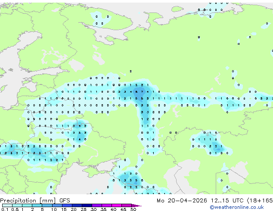Click the '50' legend scale number
This screenshot has height=211, width=273.
133,209
